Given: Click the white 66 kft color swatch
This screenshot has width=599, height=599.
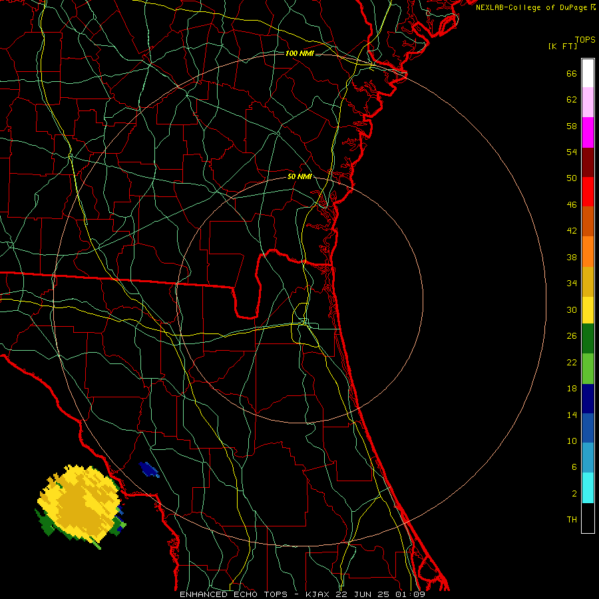Looking at the screenshot, I should pos(588,73).
